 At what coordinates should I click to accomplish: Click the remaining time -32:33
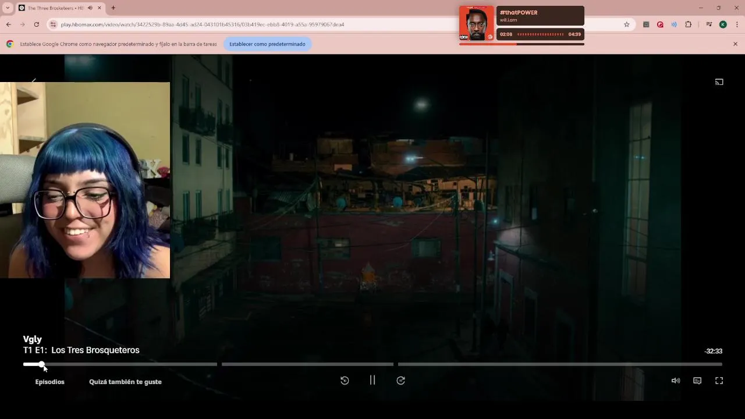pyautogui.click(x=713, y=351)
